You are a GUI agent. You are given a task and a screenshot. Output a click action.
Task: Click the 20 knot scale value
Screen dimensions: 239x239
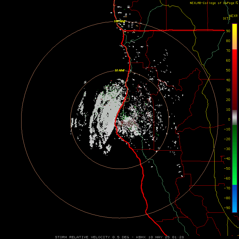[228, 100]
